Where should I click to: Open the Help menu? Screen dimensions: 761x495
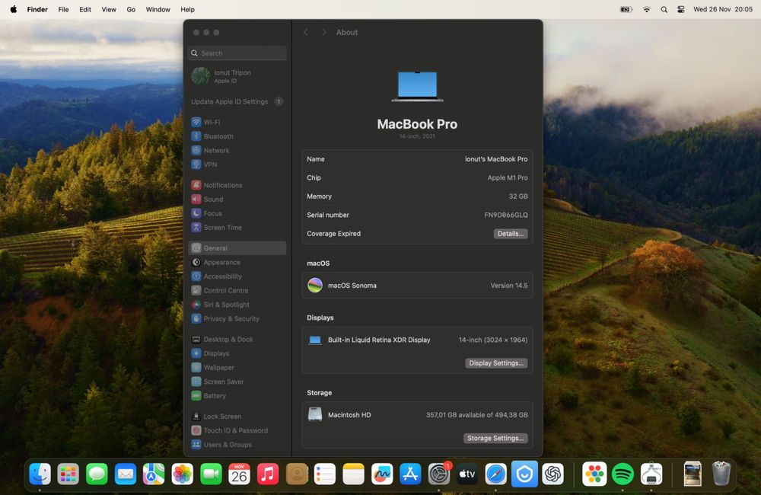coord(188,9)
